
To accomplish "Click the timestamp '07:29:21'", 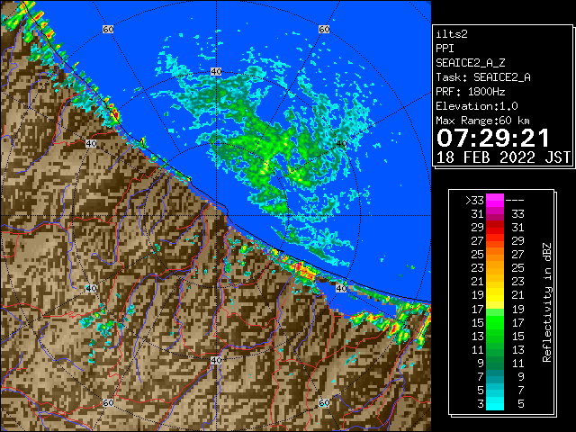I will point(493,138).
